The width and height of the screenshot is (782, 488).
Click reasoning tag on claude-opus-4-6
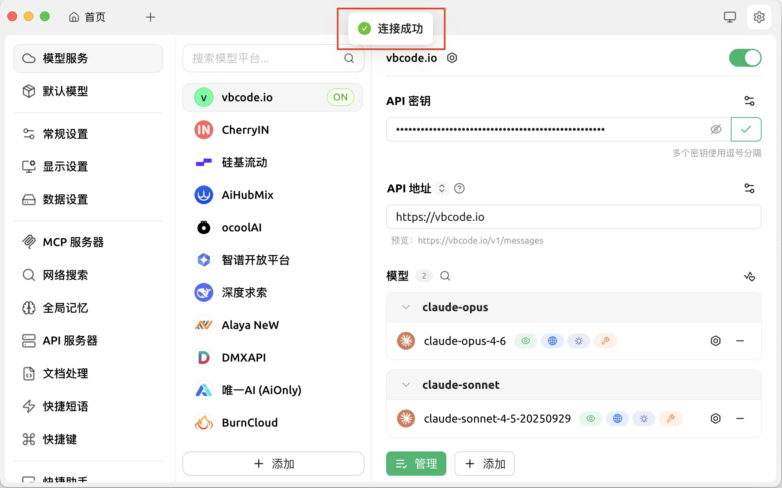tap(579, 341)
